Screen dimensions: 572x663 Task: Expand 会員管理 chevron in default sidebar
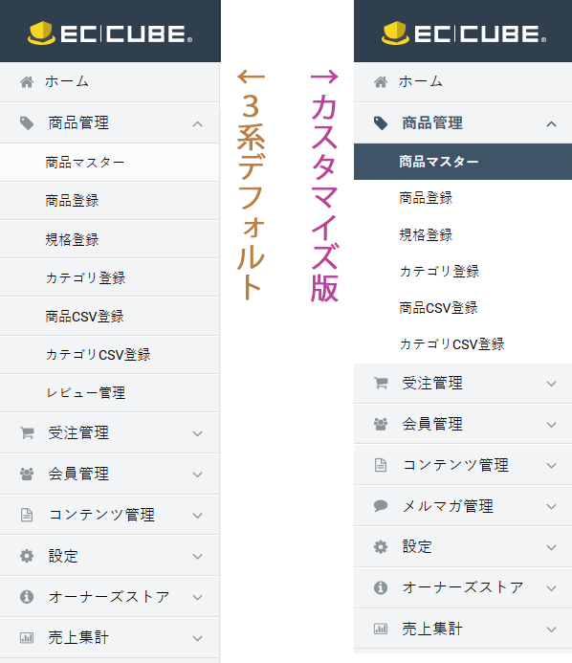197,475
